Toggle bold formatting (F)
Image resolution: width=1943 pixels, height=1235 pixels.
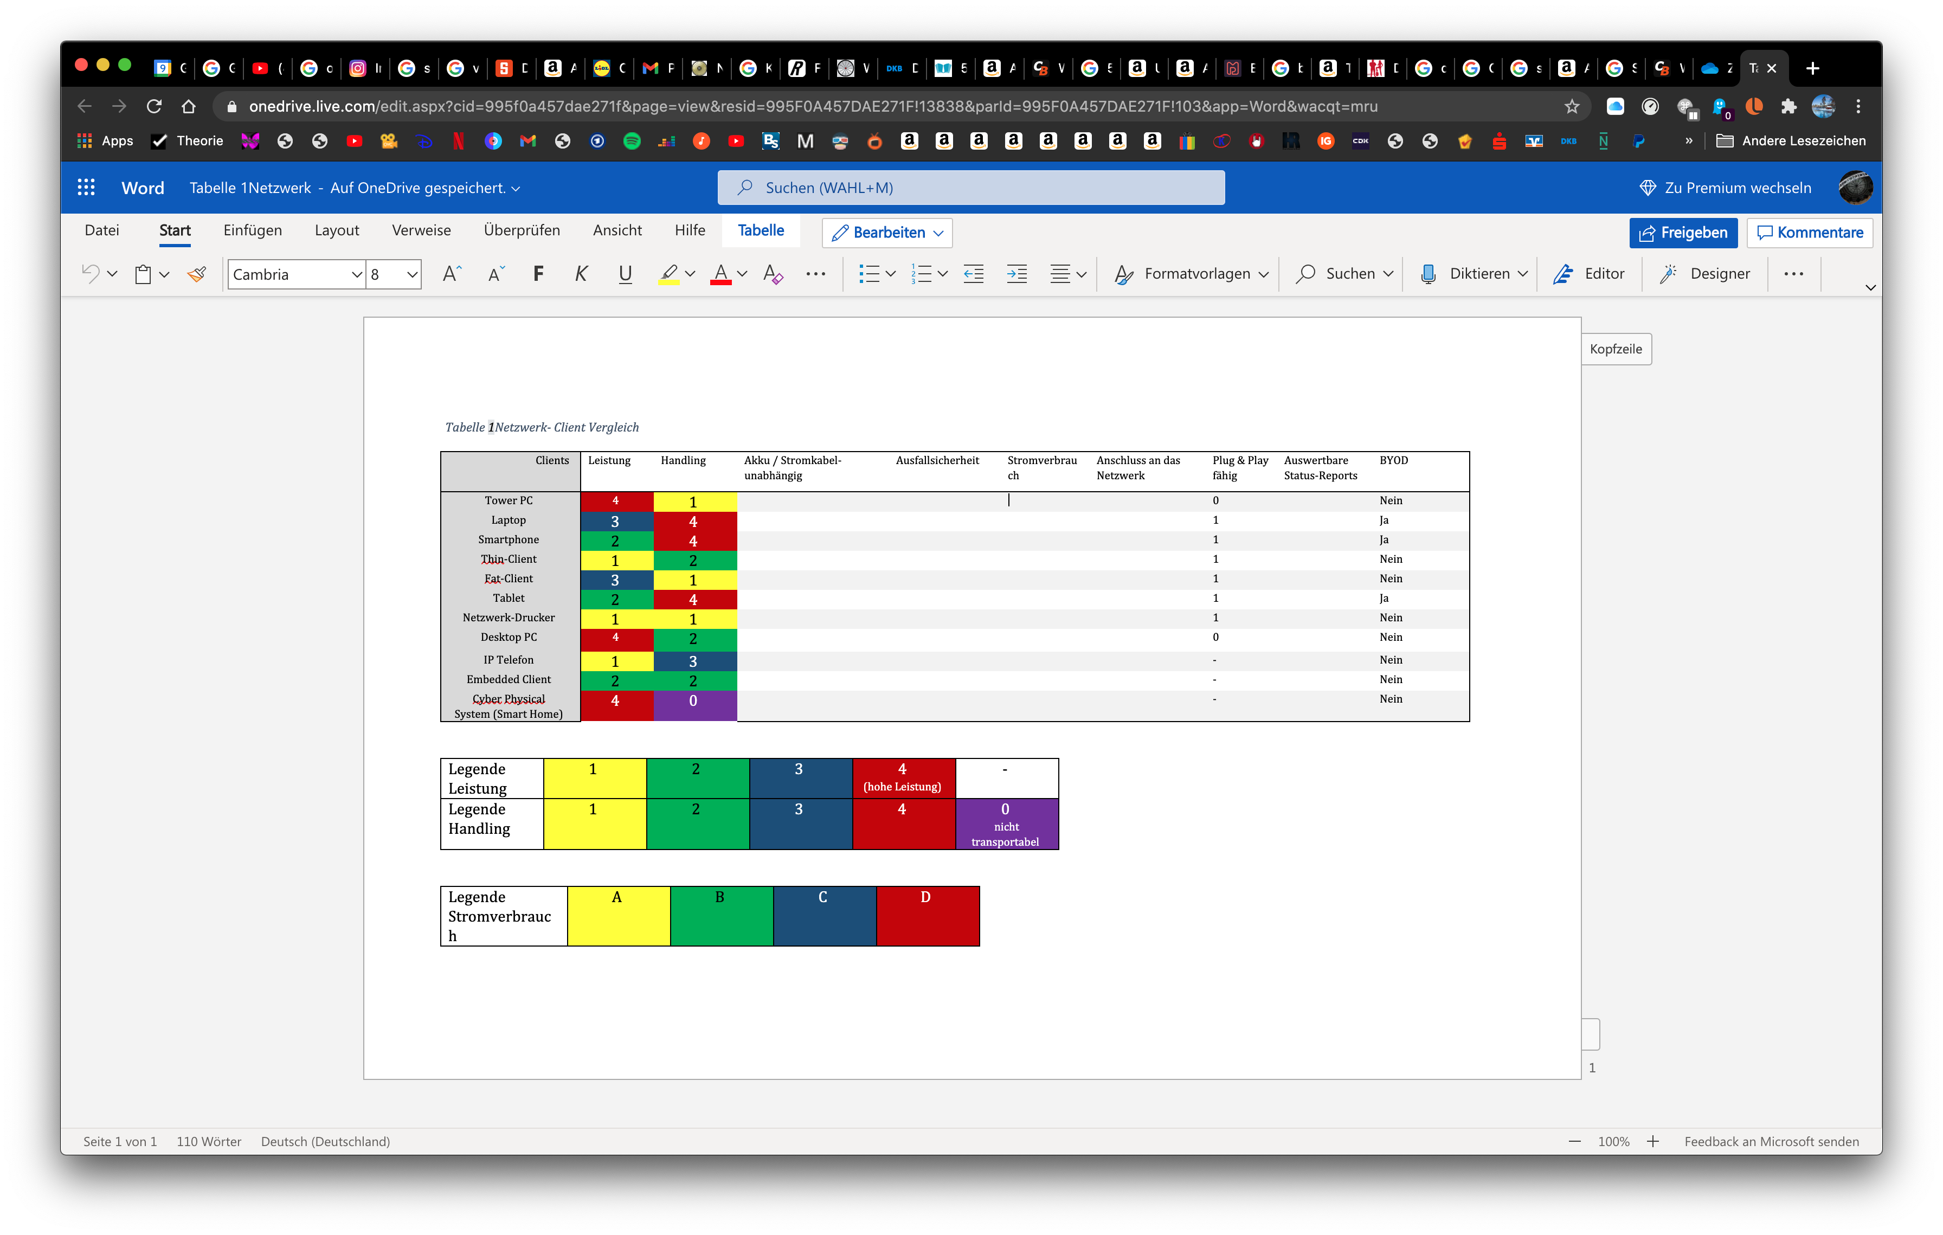(x=538, y=274)
